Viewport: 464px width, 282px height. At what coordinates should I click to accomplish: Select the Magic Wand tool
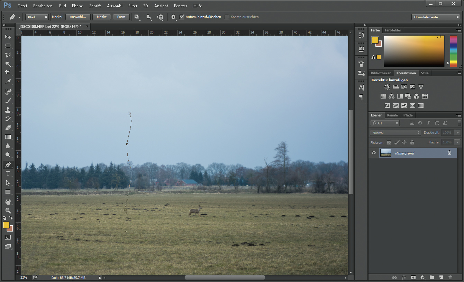coord(8,64)
